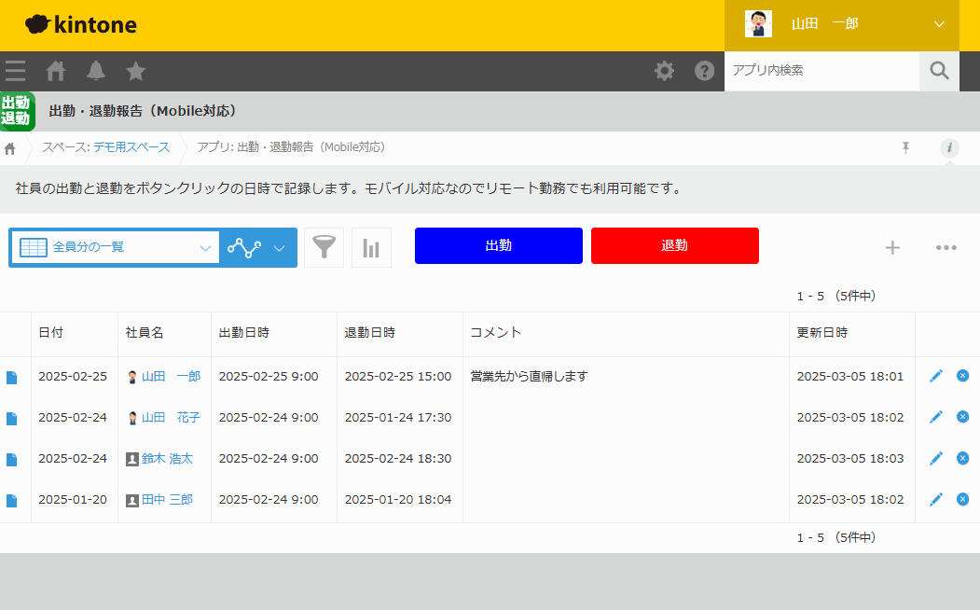Toggle the app description info icon
The width and height of the screenshot is (980, 610).
(x=949, y=148)
